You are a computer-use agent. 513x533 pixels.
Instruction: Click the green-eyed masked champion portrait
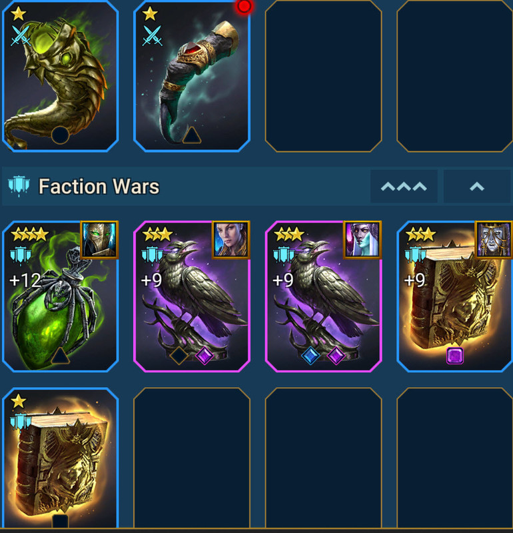pos(99,240)
